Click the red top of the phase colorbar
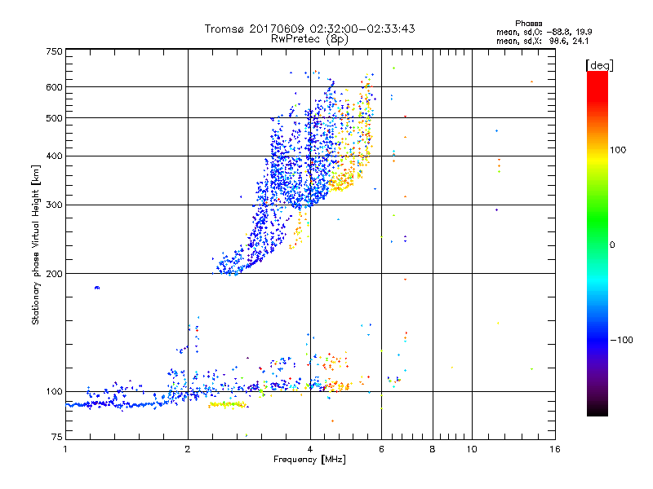 point(597,81)
